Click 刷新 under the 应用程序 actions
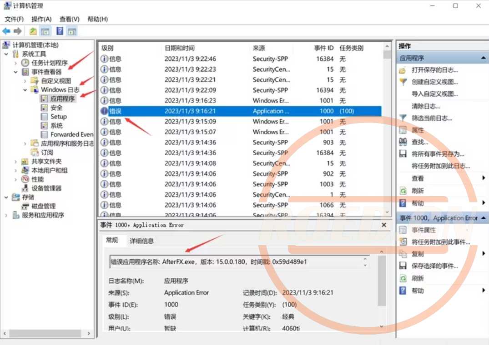Screen dimensions: 489x345 pos(418,191)
